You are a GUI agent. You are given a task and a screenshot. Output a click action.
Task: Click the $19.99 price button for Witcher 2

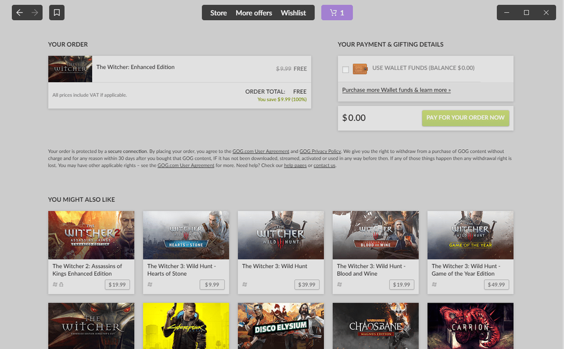[117, 284]
